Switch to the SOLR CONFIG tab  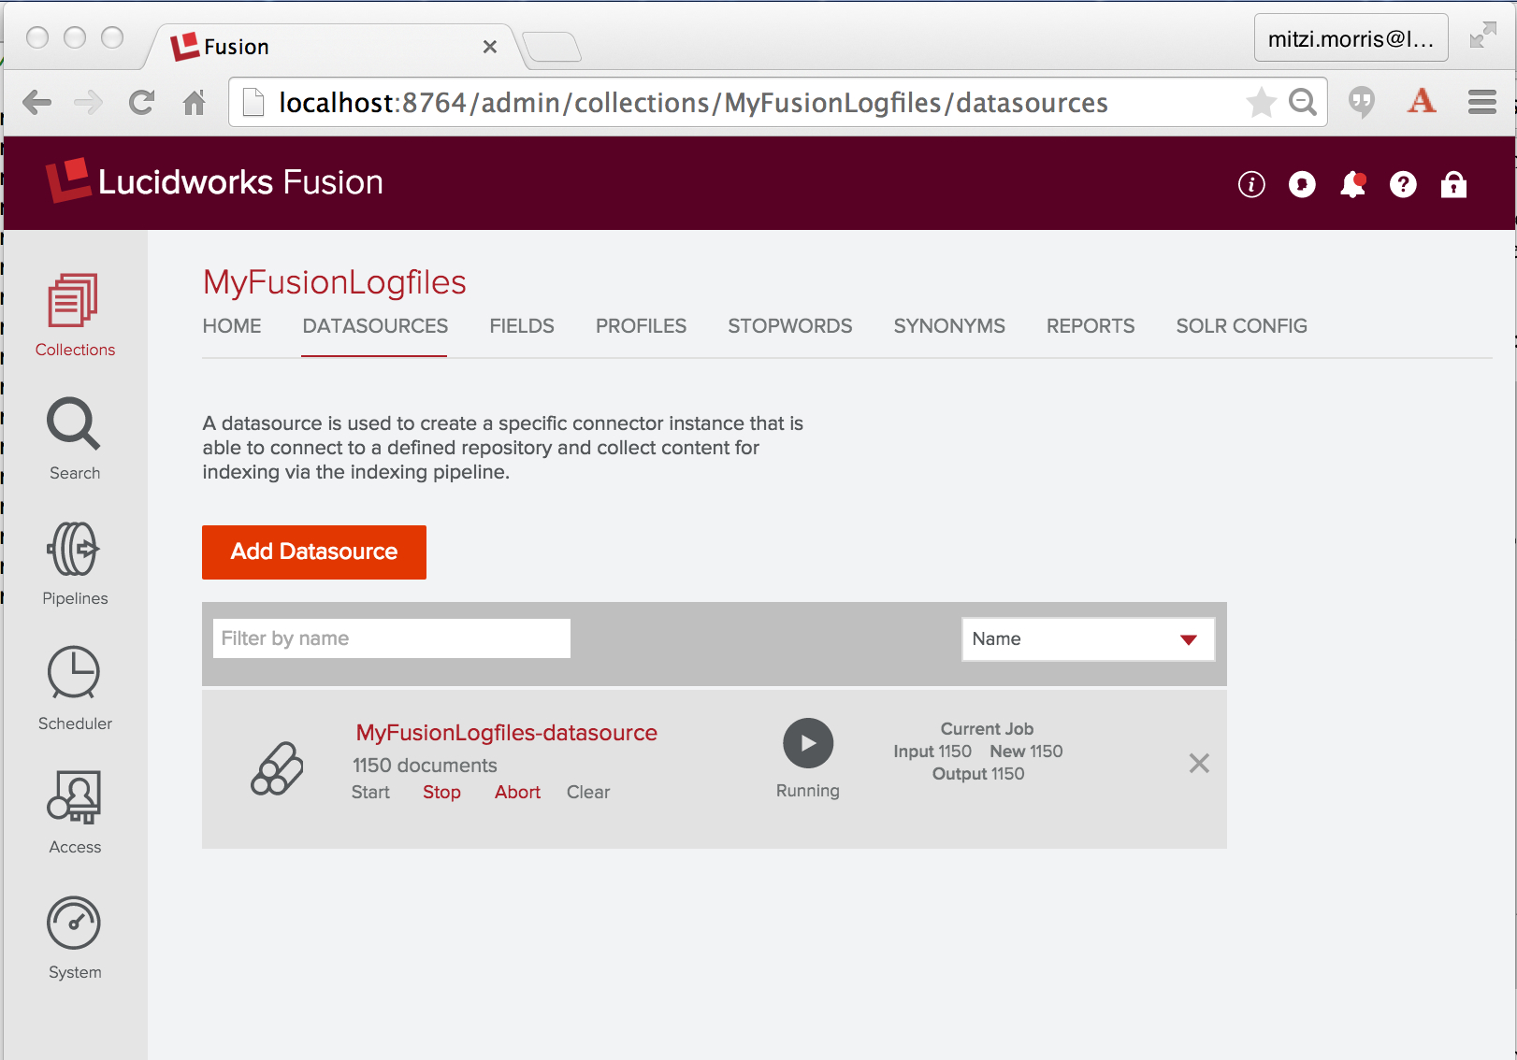(1242, 326)
